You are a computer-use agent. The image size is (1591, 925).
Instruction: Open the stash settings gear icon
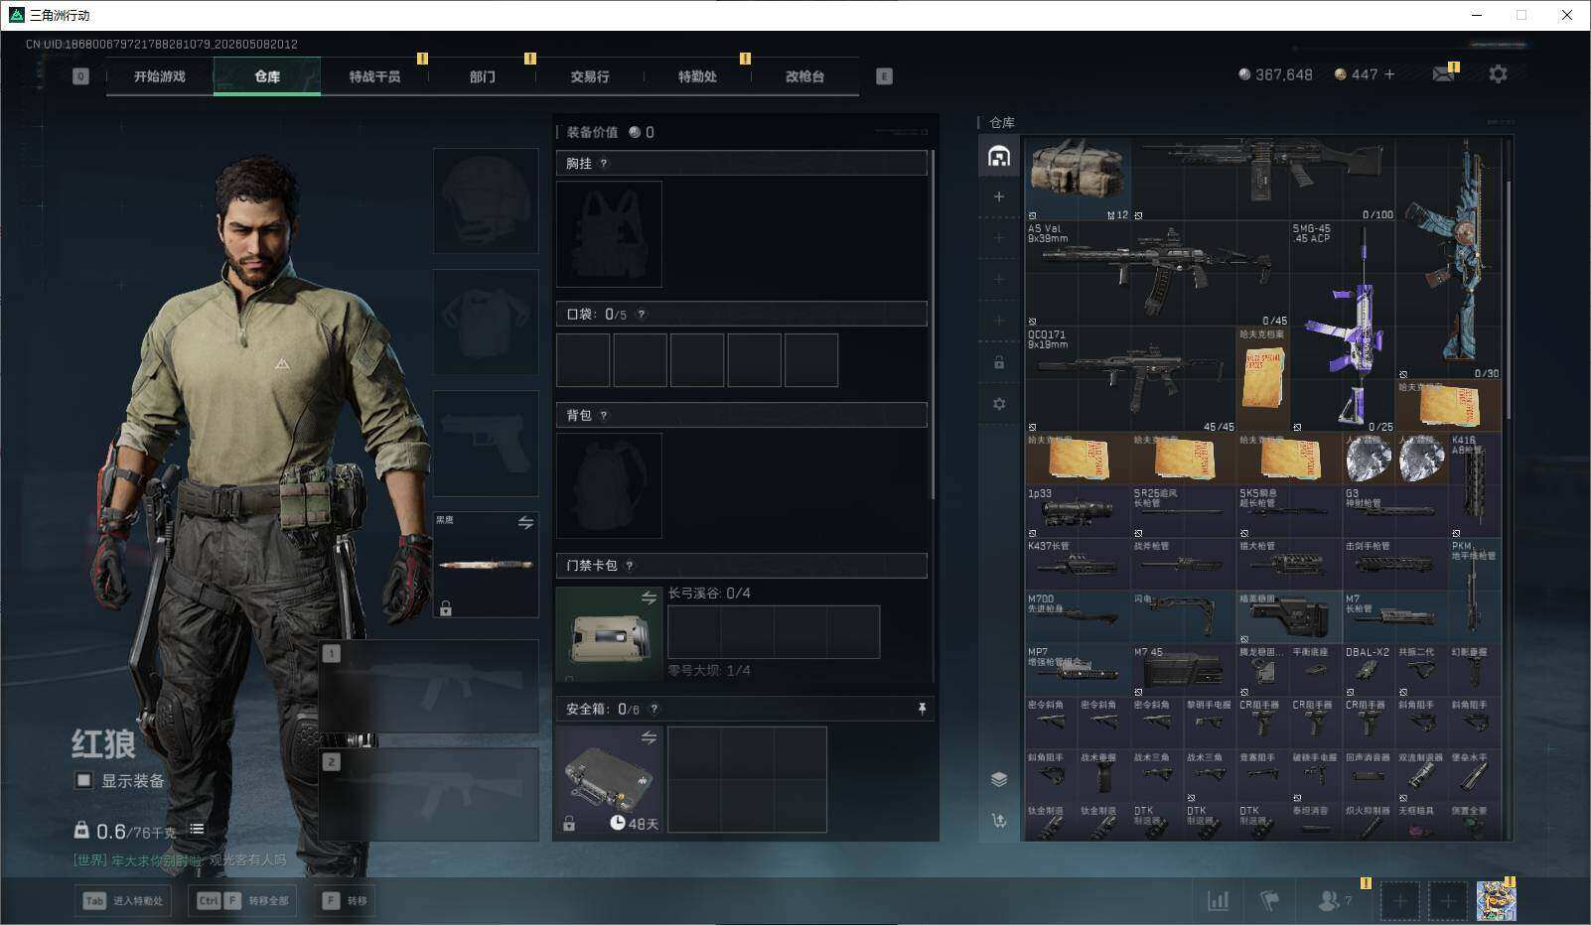(x=999, y=404)
